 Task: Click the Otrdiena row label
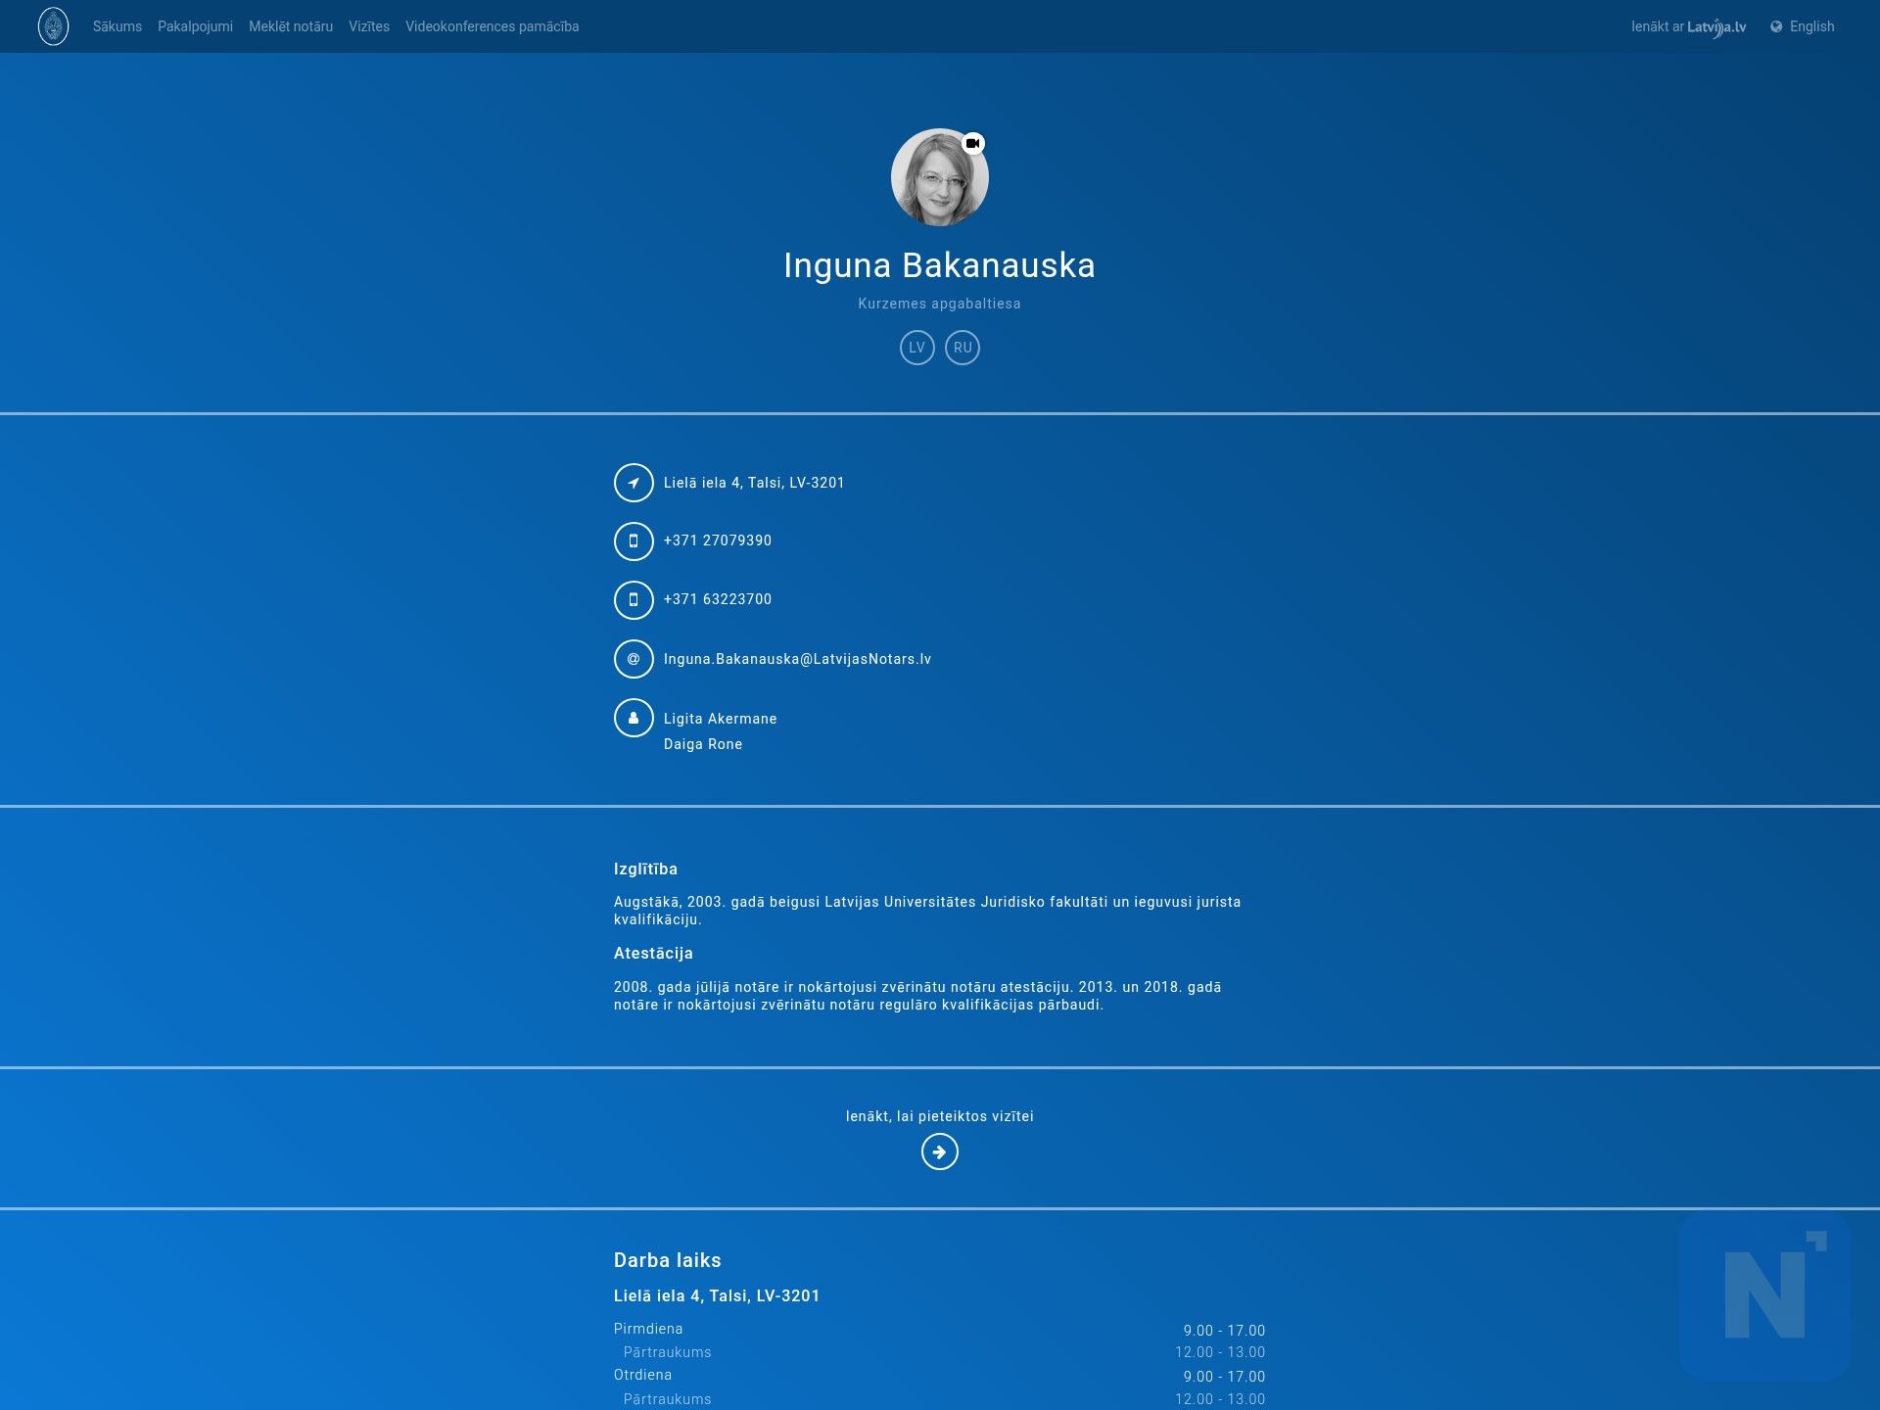[642, 1375]
